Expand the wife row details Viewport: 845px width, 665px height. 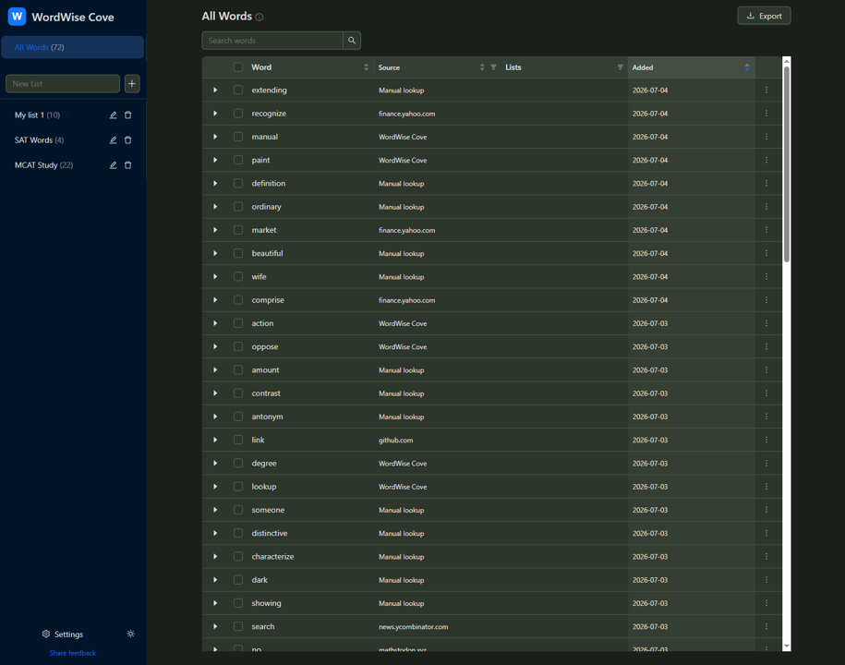pos(215,276)
